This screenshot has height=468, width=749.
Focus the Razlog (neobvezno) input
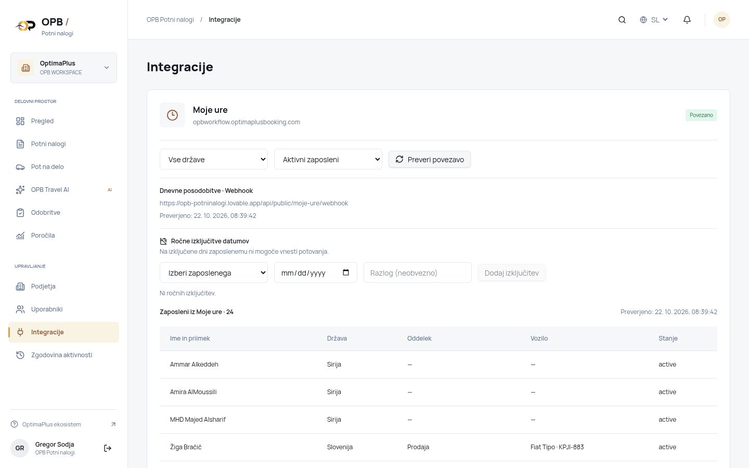[x=418, y=272]
